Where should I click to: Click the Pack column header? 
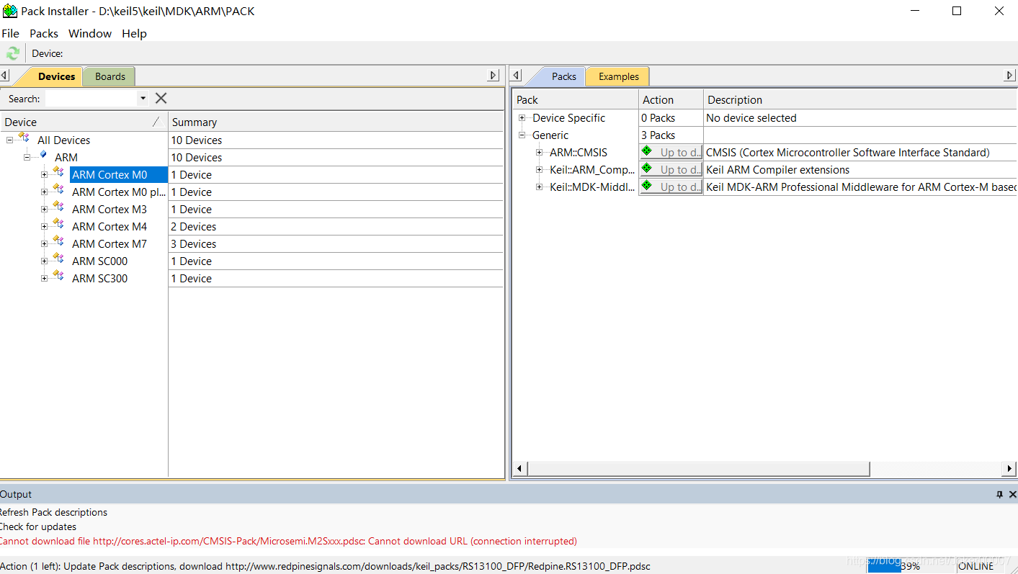(576, 99)
